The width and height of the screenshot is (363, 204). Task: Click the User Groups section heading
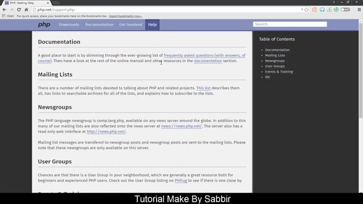tap(54, 161)
